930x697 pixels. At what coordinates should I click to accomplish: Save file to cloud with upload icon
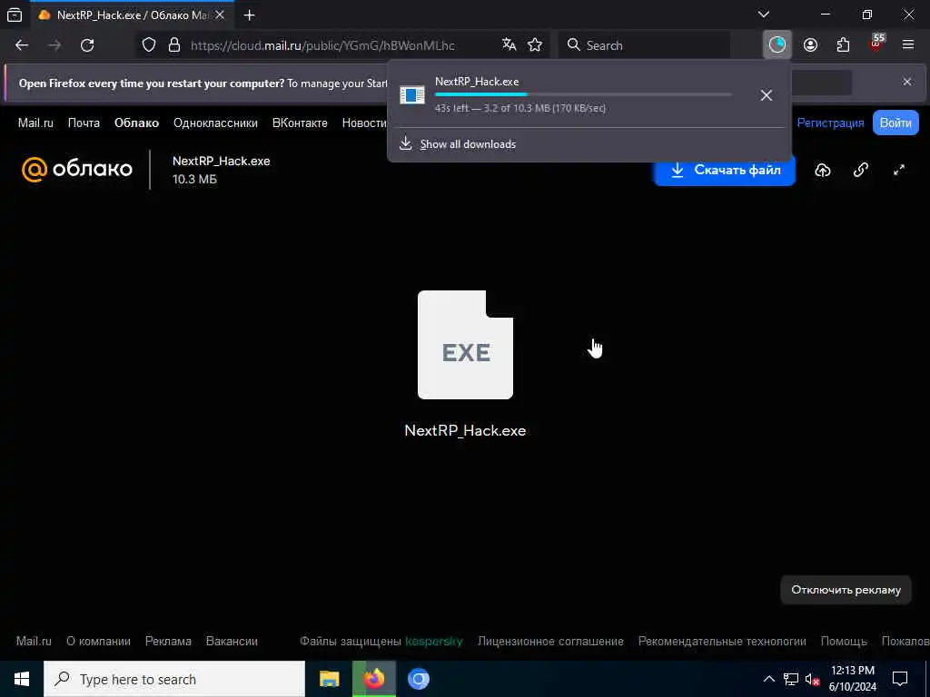[823, 170]
